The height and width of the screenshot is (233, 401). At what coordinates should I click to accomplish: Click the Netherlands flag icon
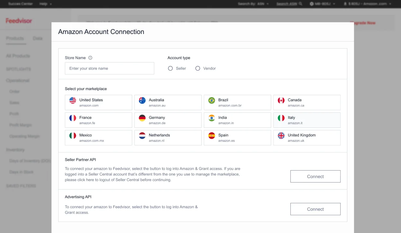click(142, 136)
